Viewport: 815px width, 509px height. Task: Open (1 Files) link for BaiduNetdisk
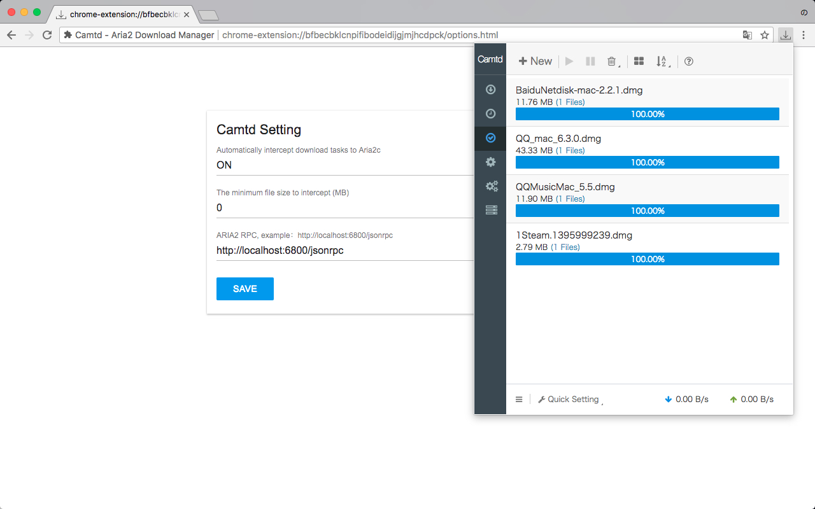(x=570, y=102)
